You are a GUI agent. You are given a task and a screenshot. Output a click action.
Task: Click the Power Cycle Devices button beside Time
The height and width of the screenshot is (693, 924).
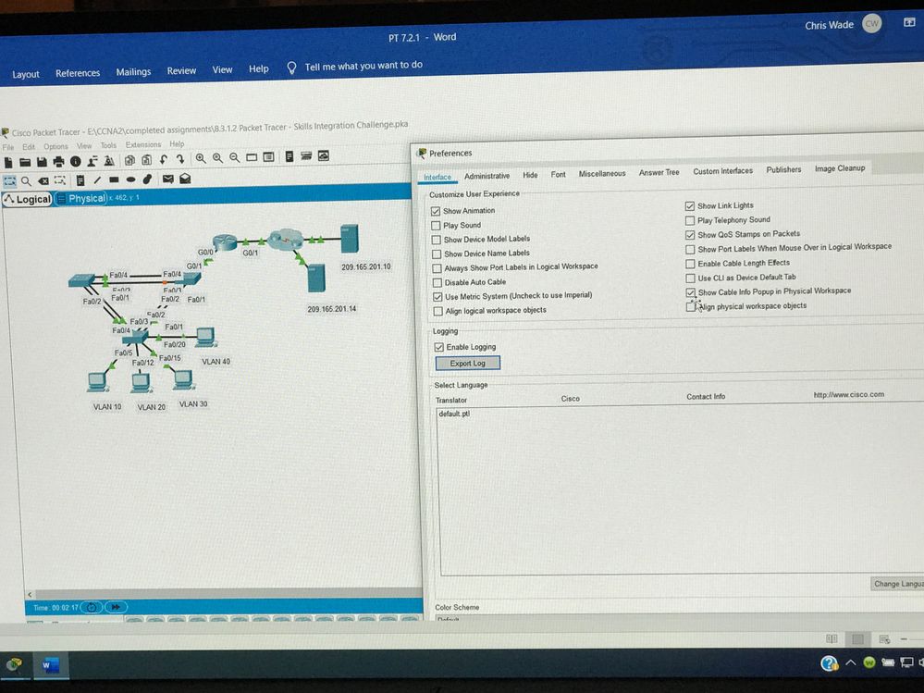[x=92, y=607]
